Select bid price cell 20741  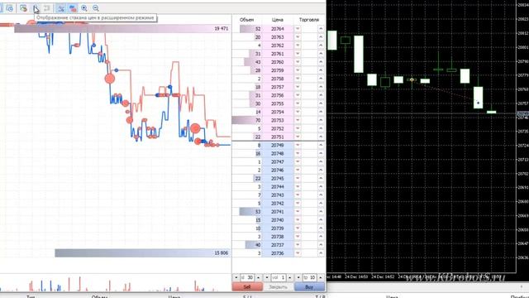[278, 212]
